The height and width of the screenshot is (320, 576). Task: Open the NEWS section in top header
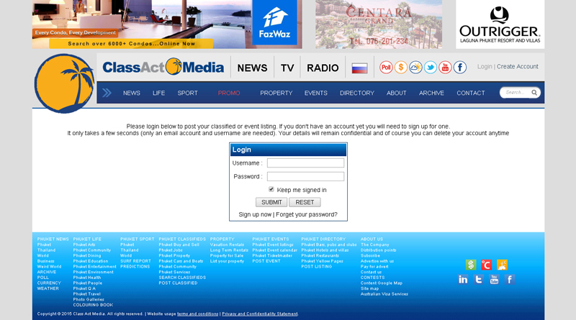(x=252, y=68)
